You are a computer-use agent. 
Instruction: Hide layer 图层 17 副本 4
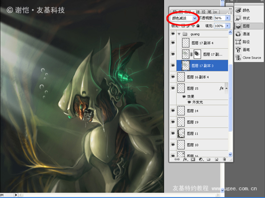173,43
